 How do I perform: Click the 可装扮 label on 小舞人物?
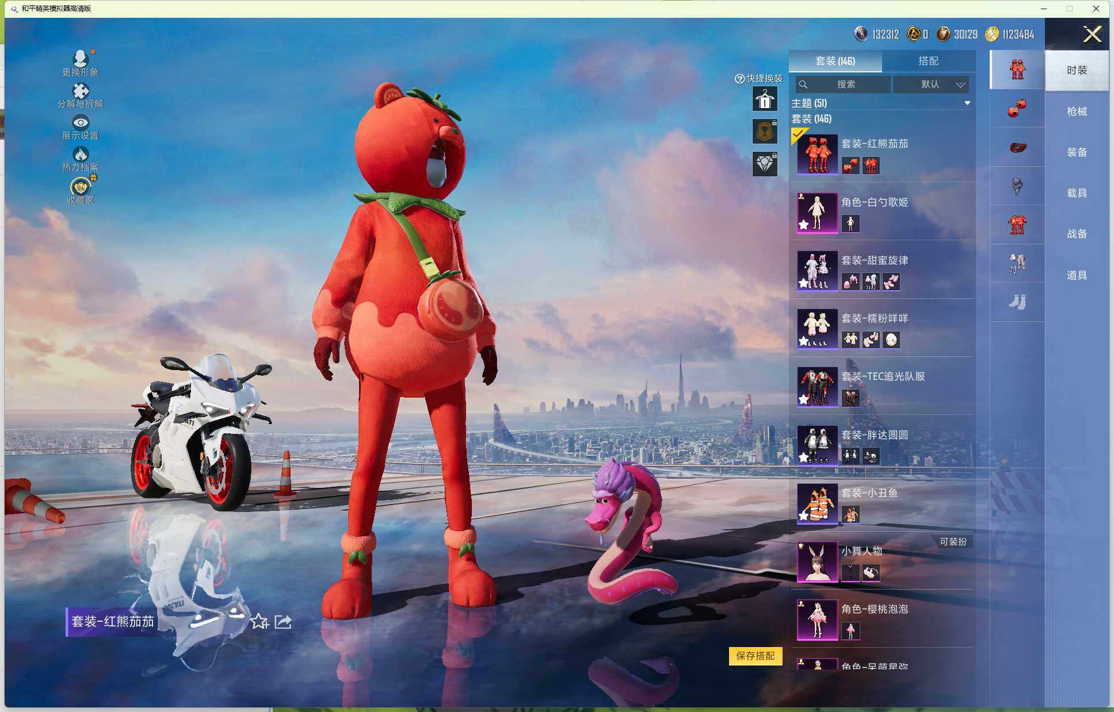tap(953, 542)
